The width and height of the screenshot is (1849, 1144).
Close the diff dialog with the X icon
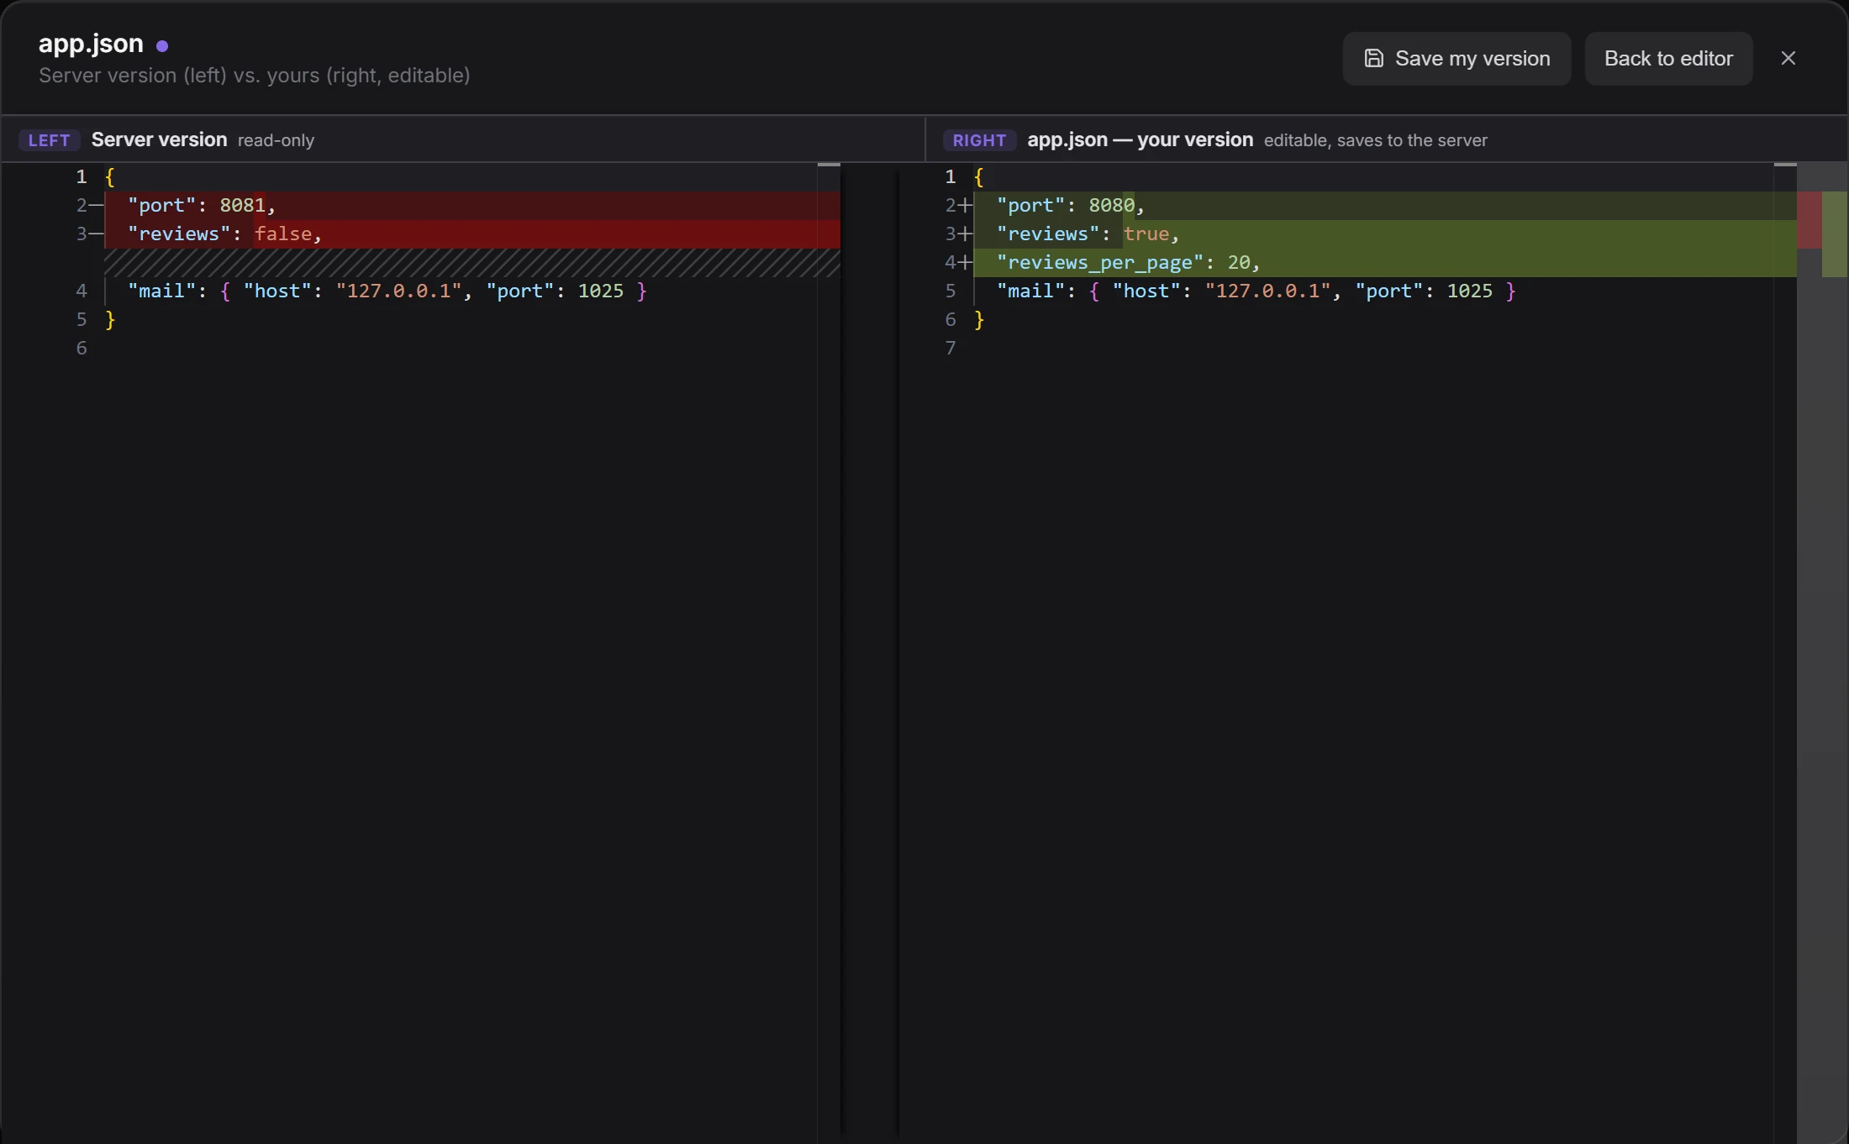point(1788,59)
